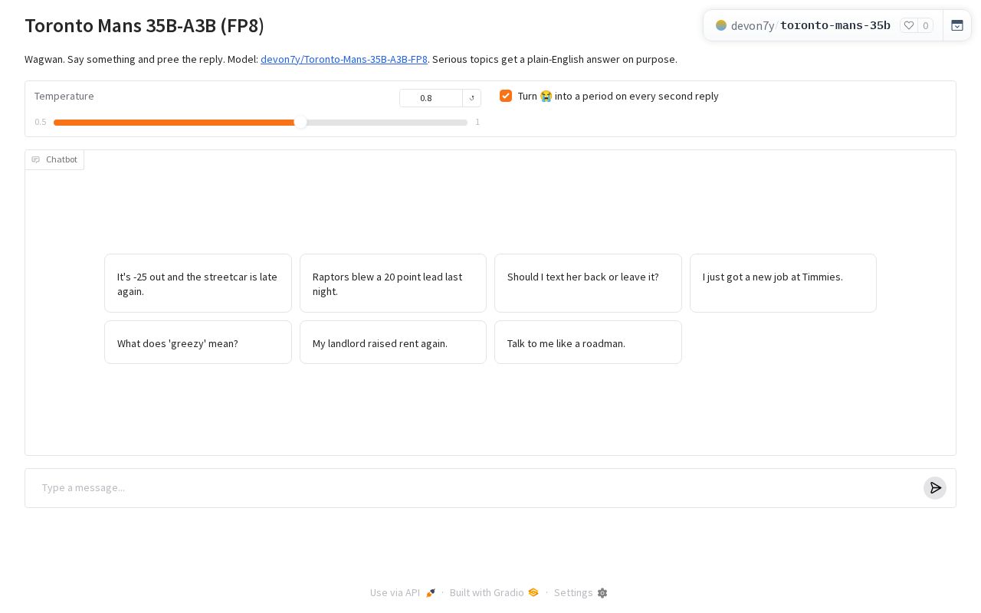Toggle the crying emoji to period checkbox

(506, 96)
